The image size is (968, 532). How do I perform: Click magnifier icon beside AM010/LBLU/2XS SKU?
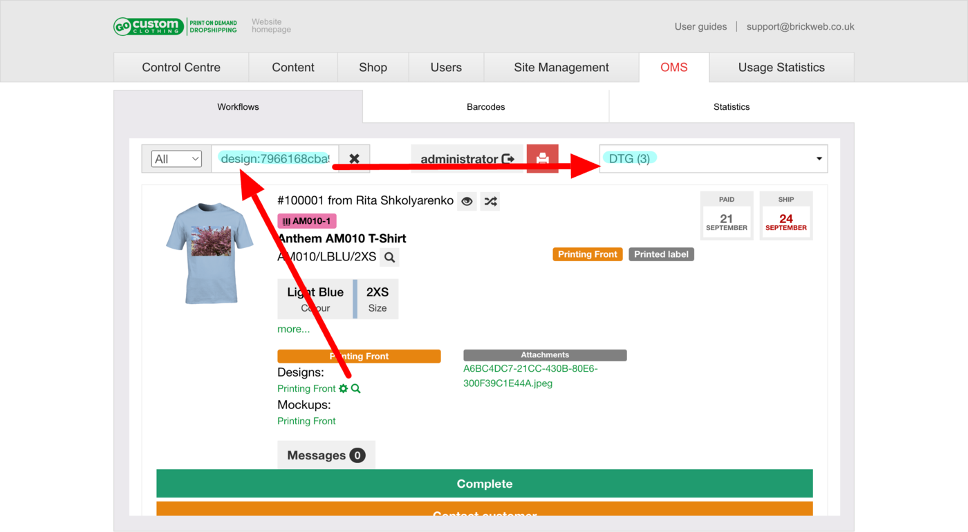[390, 257]
